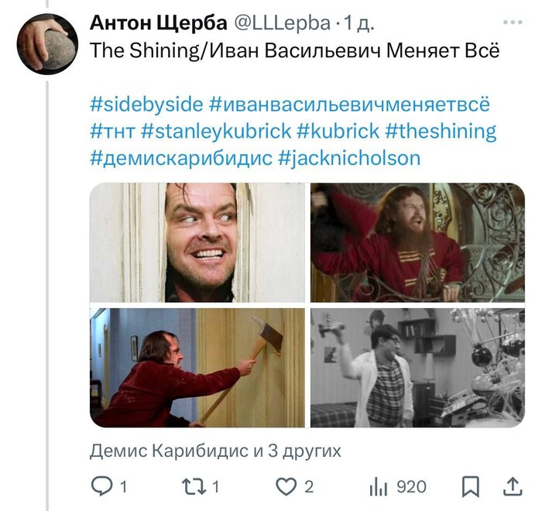Bookmark this tweet
This screenshot has height=511, width=542.
pyautogui.click(x=471, y=486)
